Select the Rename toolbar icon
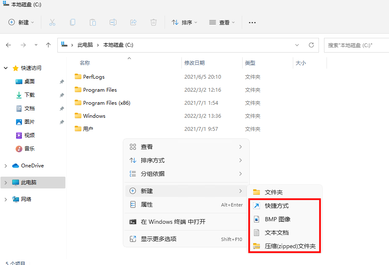The image size is (389, 265). (113, 22)
